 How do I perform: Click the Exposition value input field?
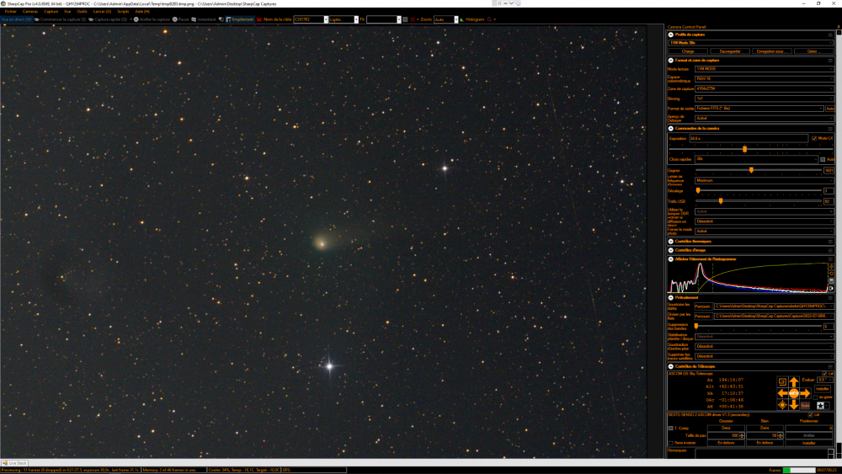pos(749,139)
